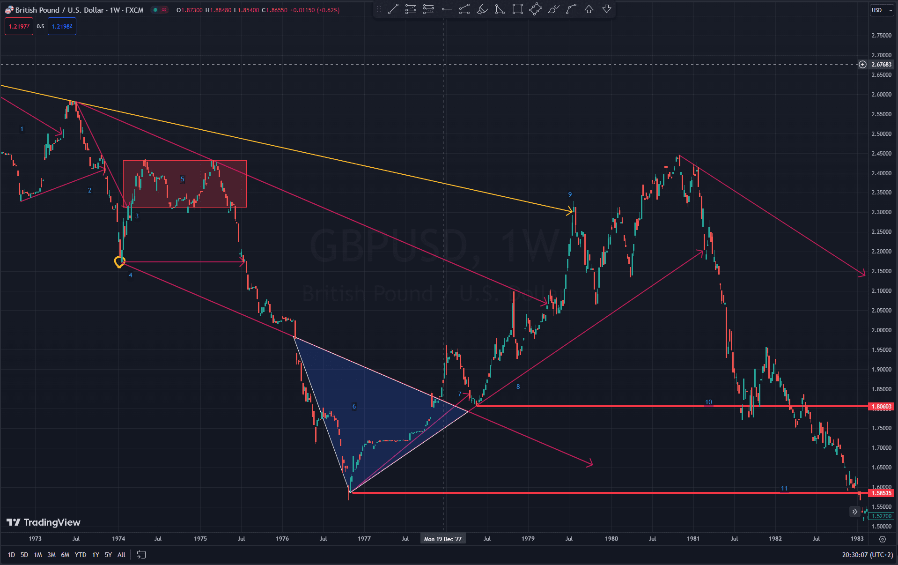
Task: Set the date range to 1M
Action: (x=38, y=555)
